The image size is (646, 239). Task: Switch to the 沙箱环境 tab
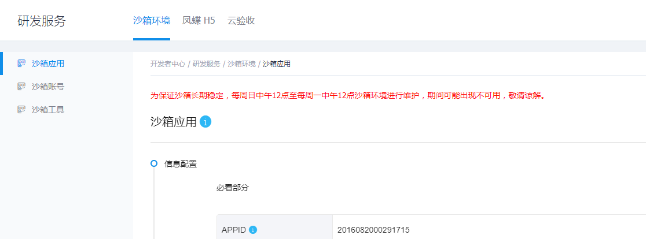tap(152, 21)
